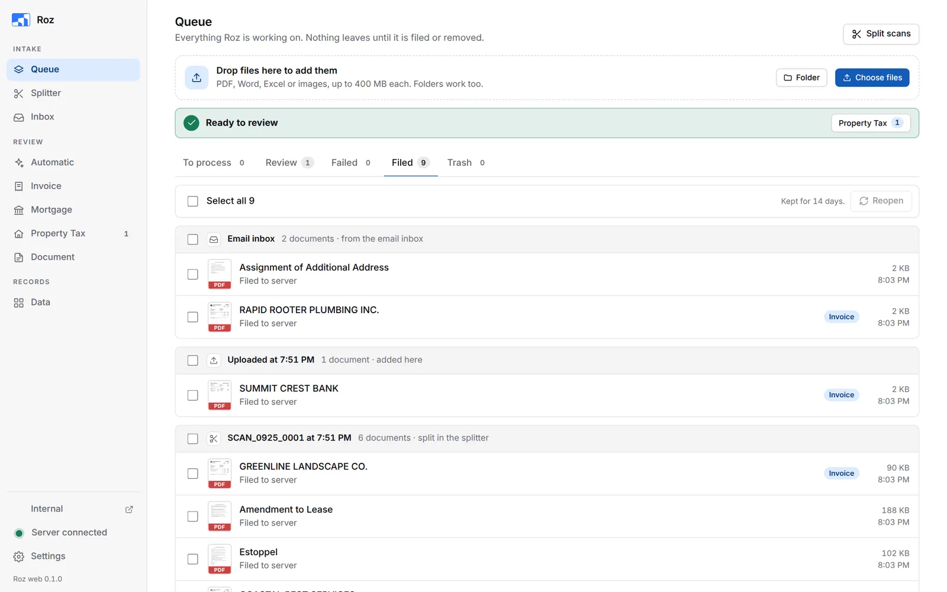The height and width of the screenshot is (592, 947).
Task: Click the SUMMIT CREST BANK PDF thumbnail
Action: (220, 395)
